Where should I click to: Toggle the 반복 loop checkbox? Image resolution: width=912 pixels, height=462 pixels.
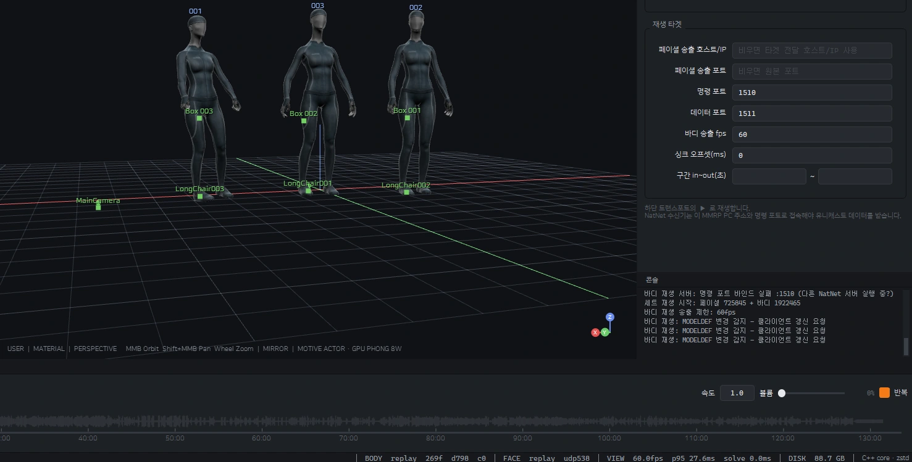(884, 393)
